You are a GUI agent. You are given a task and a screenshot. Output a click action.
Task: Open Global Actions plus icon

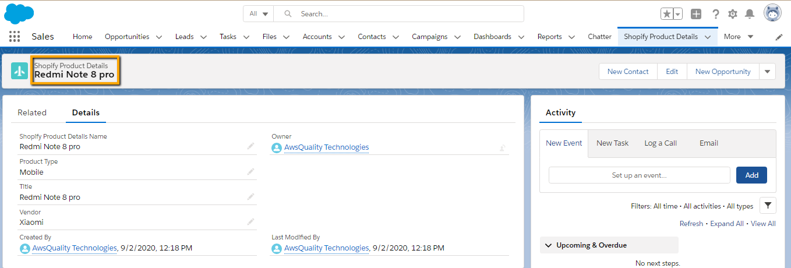pyautogui.click(x=696, y=14)
